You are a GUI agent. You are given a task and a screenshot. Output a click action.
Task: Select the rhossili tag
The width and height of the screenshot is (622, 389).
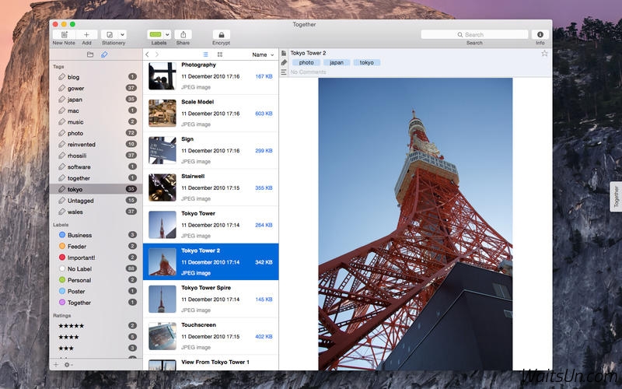[x=96, y=156]
